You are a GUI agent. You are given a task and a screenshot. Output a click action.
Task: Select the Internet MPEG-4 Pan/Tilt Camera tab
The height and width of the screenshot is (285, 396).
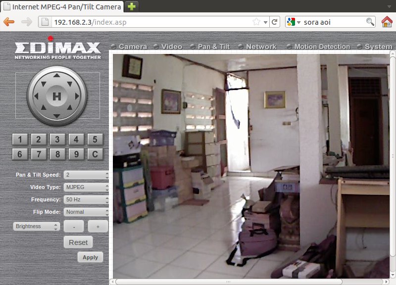point(62,6)
